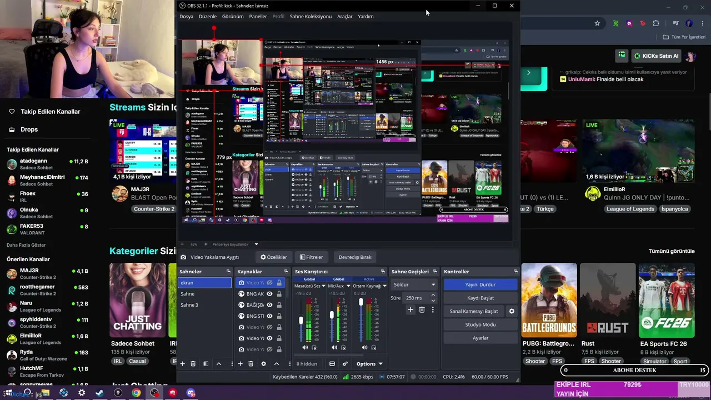Viewport: 711px width, 400px height.
Task: Open the PUBG Battlegrounds category thumbnail
Action: [x=549, y=300]
